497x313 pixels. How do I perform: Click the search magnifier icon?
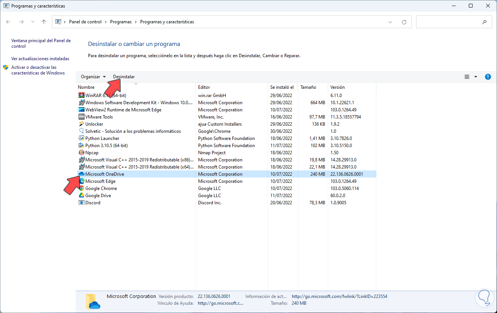[484, 22]
